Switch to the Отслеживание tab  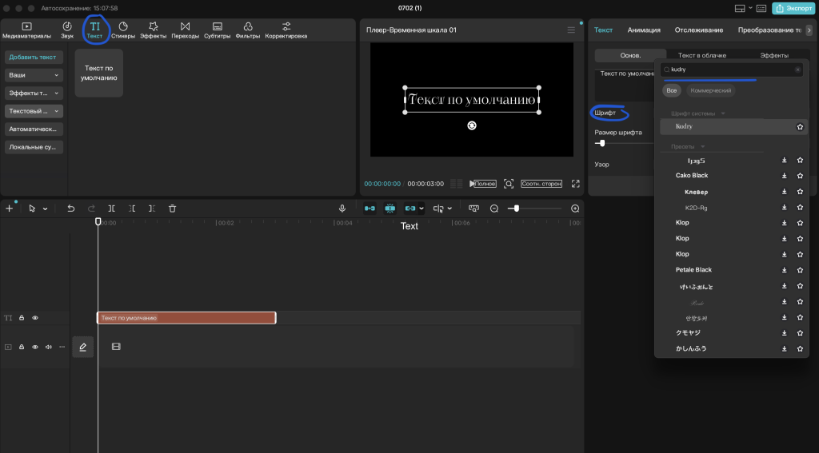698,30
